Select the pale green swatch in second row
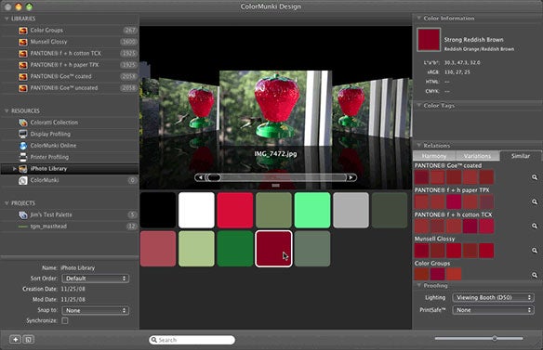This screenshot has height=350, width=543. (x=196, y=249)
